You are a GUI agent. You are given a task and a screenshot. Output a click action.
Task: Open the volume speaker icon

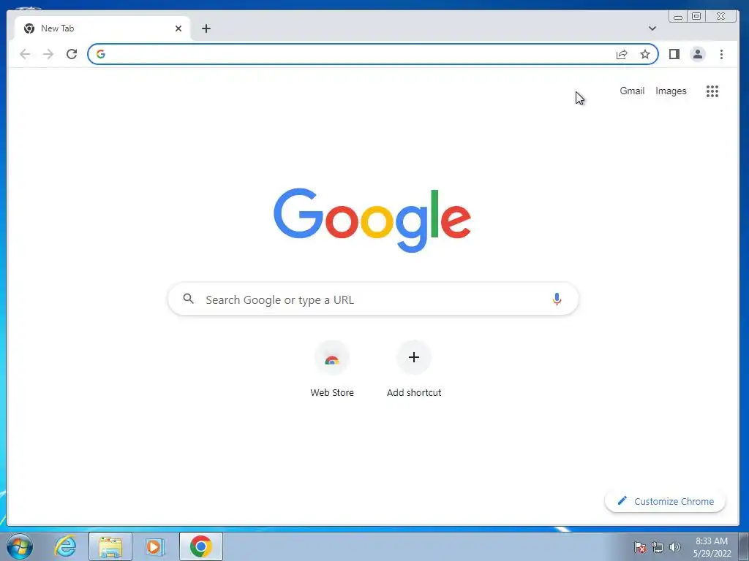point(675,547)
